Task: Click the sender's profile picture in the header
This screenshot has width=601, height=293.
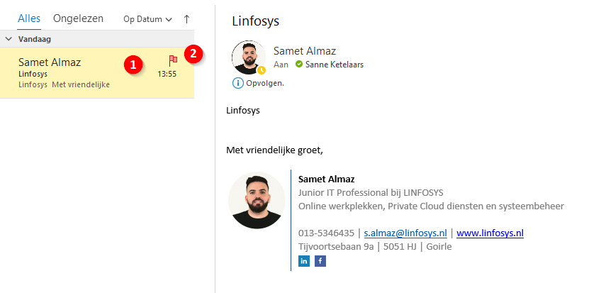Action: tap(249, 57)
